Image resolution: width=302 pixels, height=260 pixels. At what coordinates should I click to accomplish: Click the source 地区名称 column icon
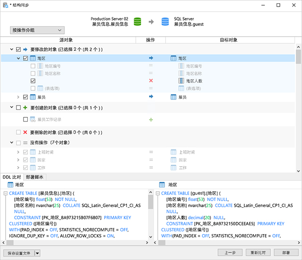point(40,73)
